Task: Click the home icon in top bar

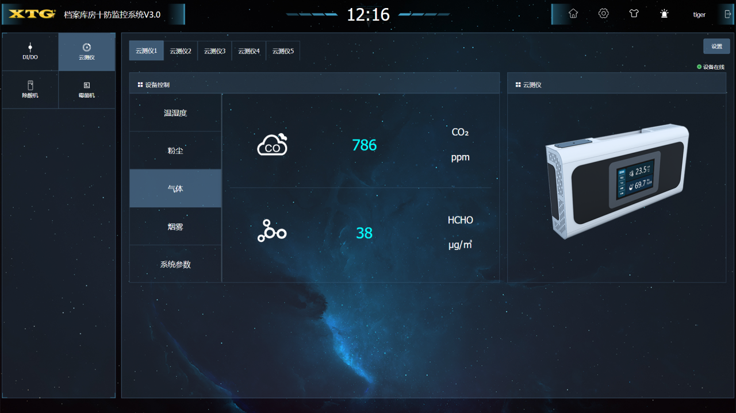Action: (x=573, y=14)
